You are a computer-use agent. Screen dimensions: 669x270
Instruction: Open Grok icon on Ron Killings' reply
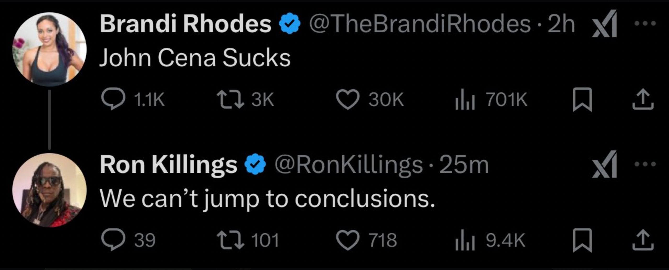coord(605,165)
